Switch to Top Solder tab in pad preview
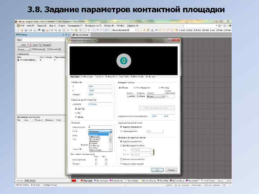Image resolution: width=259 pixels, height=194 pixels. [124, 77]
